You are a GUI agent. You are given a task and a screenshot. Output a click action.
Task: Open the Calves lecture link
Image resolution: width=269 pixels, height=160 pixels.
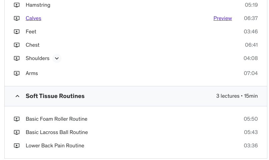click(33, 18)
